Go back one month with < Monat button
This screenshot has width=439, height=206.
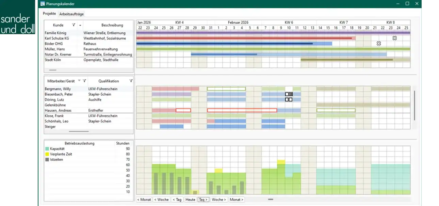click(144, 200)
